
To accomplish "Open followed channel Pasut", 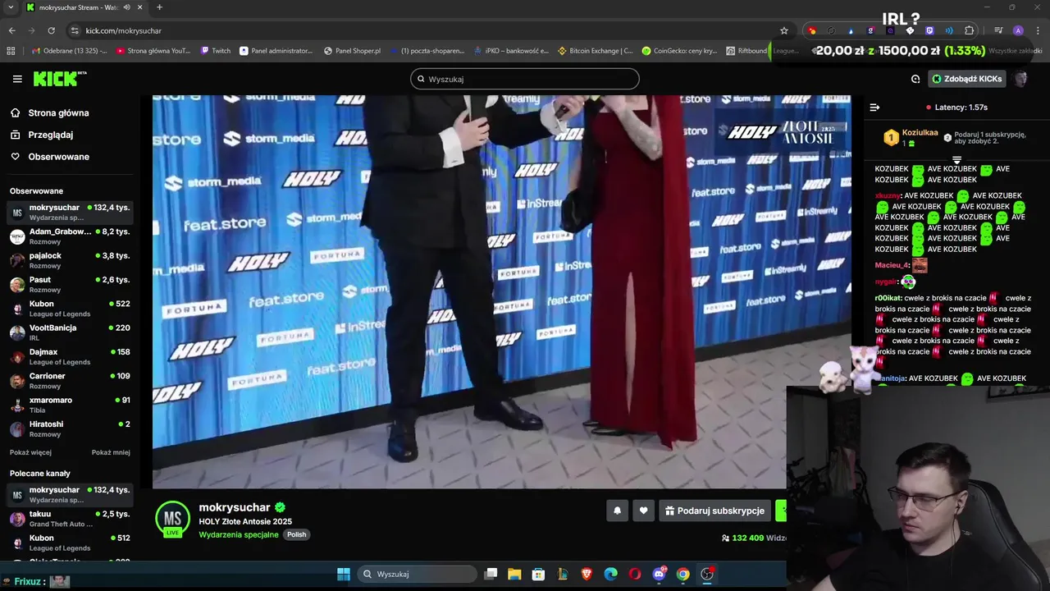I will click(70, 284).
